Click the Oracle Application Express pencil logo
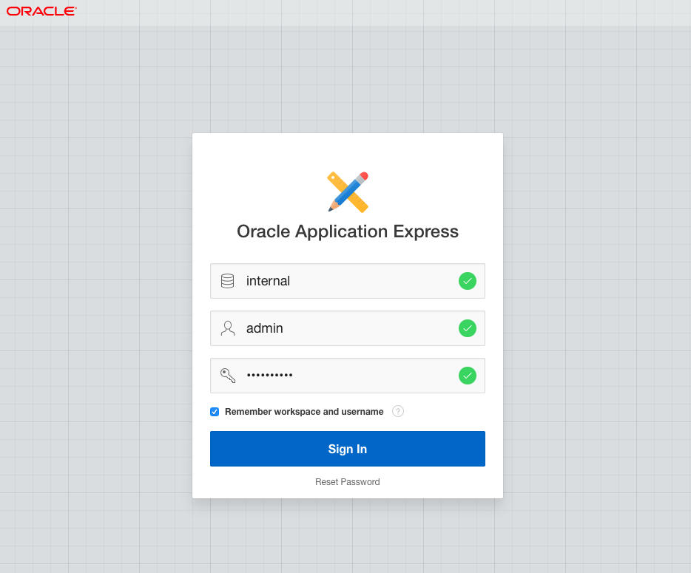 (347, 191)
